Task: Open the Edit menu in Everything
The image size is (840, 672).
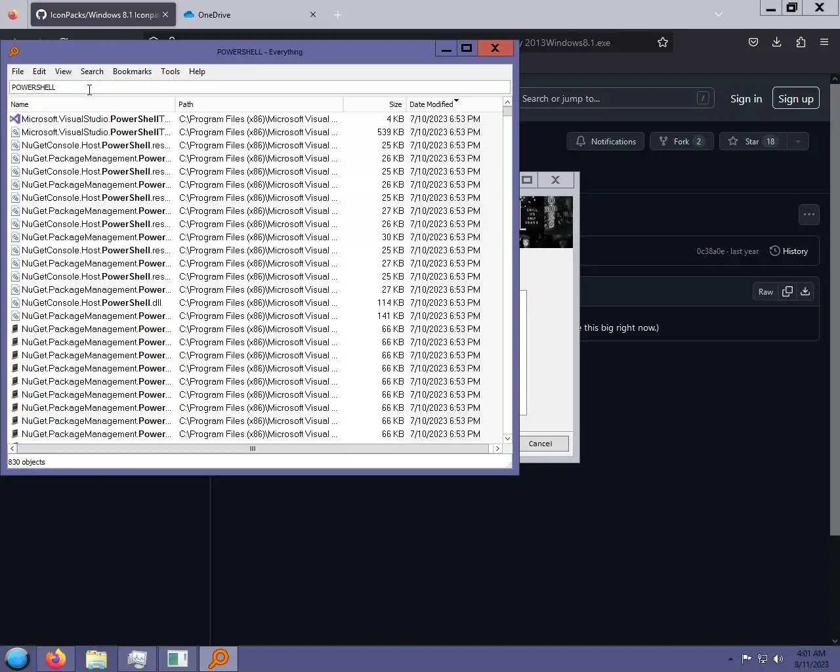Action: coord(39,72)
